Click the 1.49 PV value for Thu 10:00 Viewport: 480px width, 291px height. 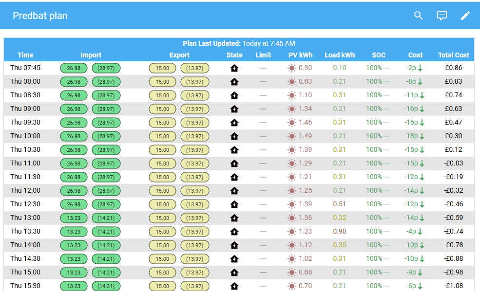pyautogui.click(x=305, y=136)
